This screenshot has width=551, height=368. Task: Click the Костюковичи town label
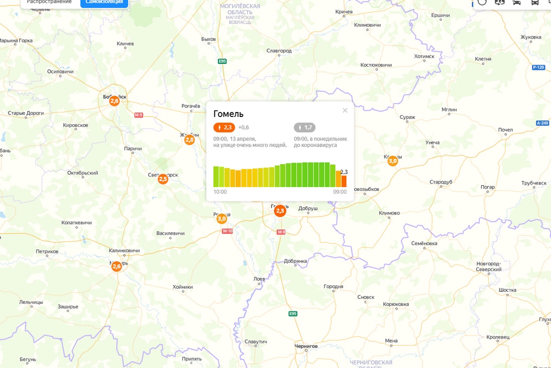(376, 65)
